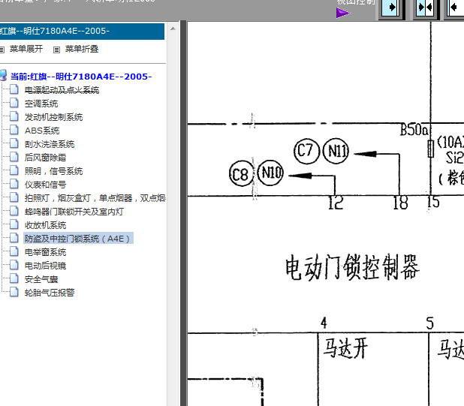The height and width of the screenshot is (406, 464).
Task: Click the vertical splitter bar between panels
Action: (x=183, y=213)
